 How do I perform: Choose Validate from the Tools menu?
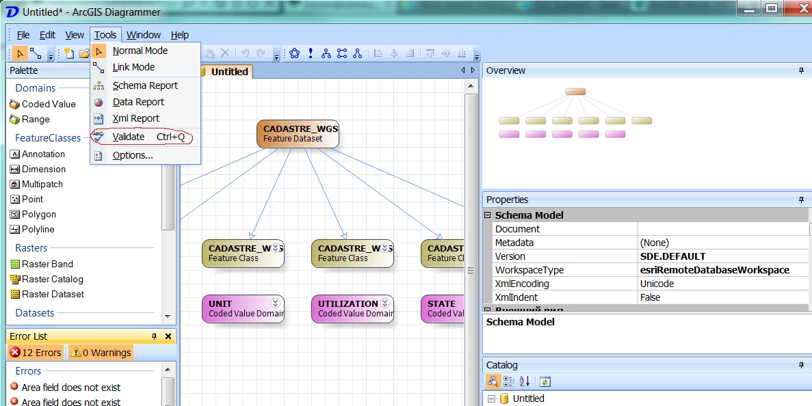(x=145, y=137)
